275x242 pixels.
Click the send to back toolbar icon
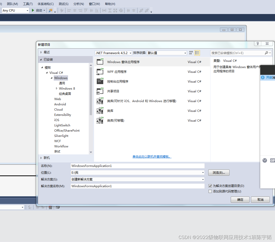[147, 11]
